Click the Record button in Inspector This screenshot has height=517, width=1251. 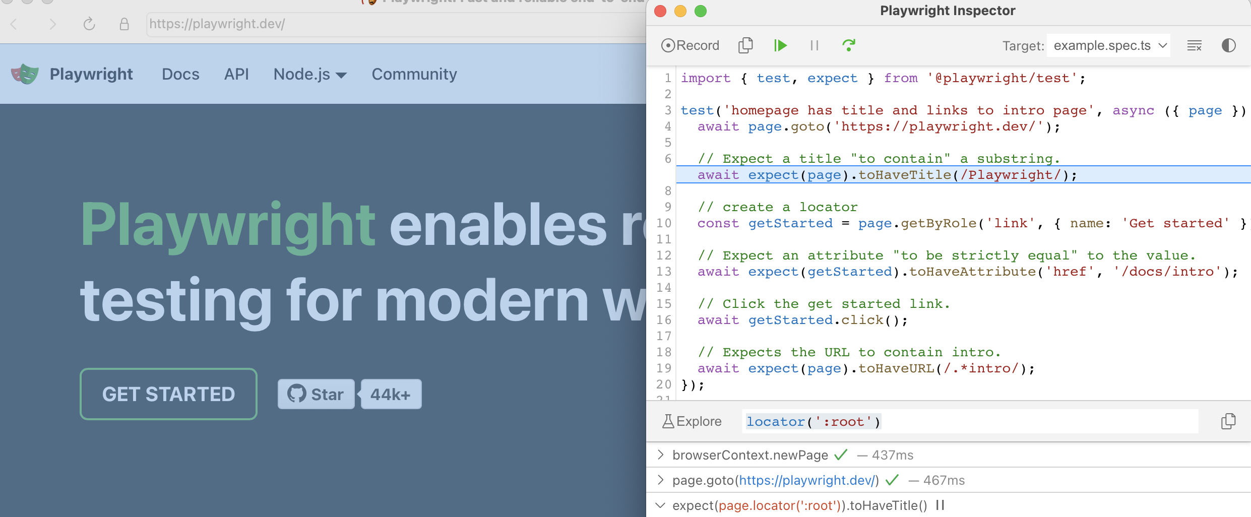pyautogui.click(x=690, y=45)
